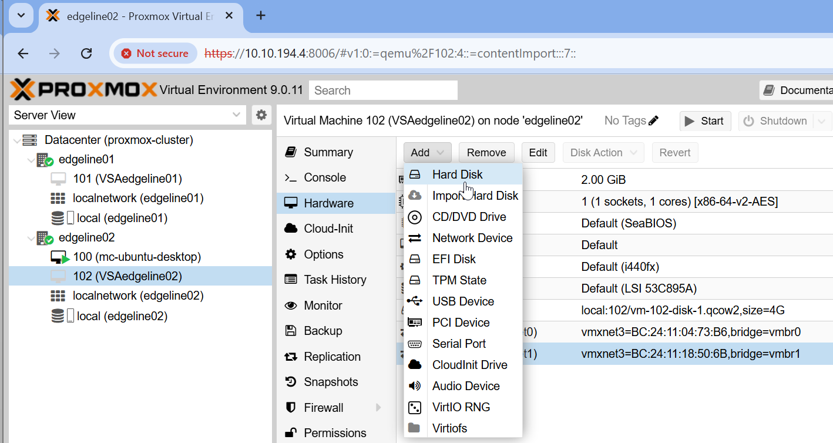Click the Snapshots history icon

[x=290, y=382]
